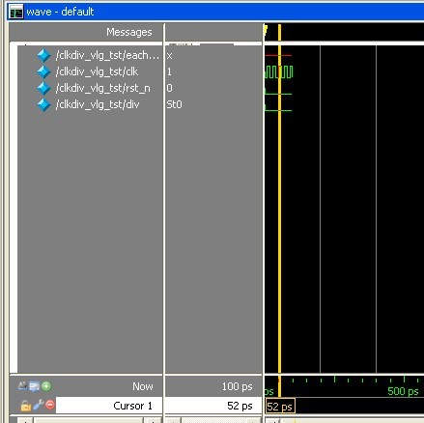
Task: Click the blue diamond icon beside clk
Action: 44,71
